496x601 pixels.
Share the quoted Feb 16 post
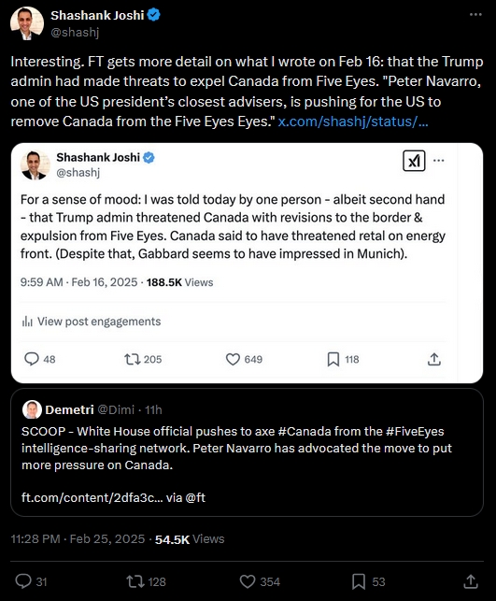pyautogui.click(x=434, y=359)
